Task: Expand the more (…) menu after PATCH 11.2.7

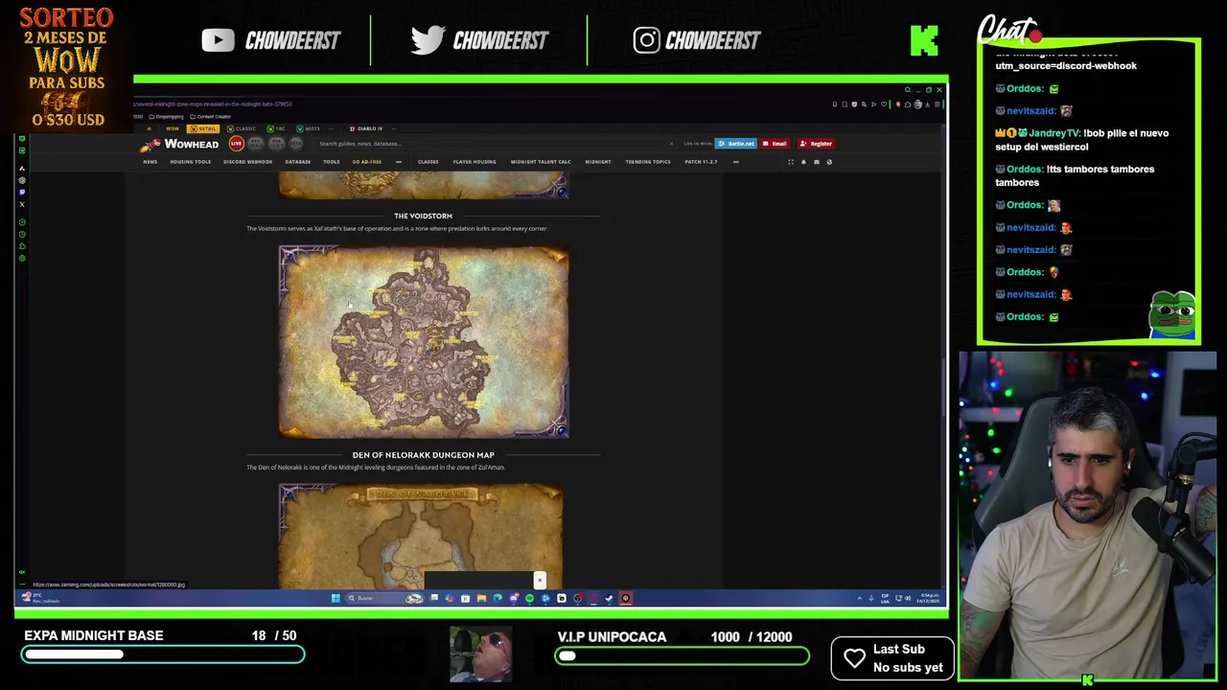Action: coord(735,162)
